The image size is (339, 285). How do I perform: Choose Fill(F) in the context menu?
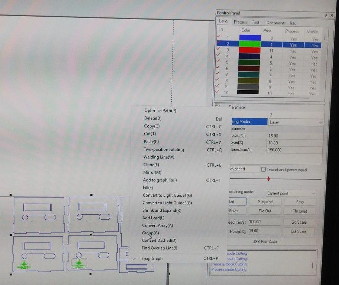pyautogui.click(x=148, y=187)
